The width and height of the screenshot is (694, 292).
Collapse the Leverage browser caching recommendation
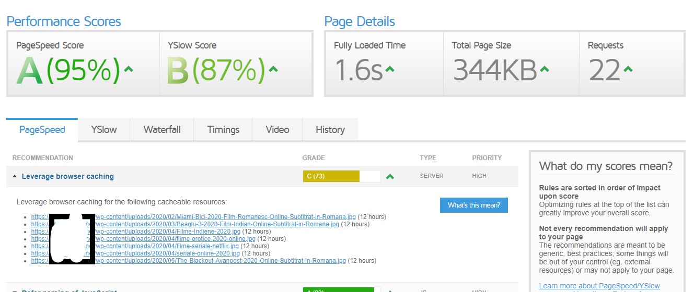pos(14,177)
